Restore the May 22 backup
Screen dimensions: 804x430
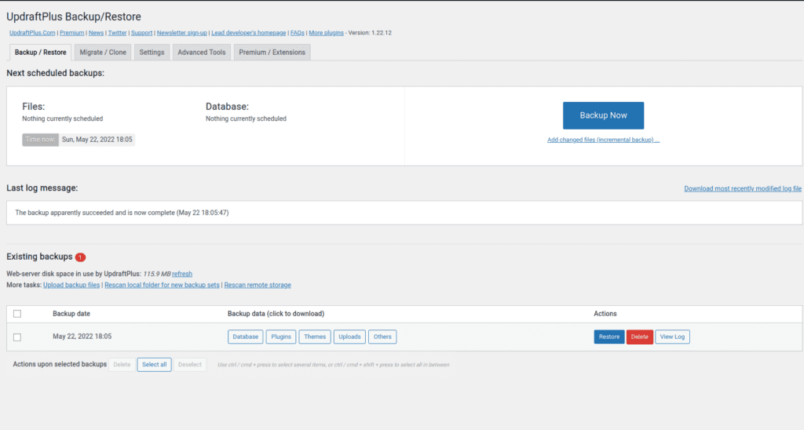[608, 337]
